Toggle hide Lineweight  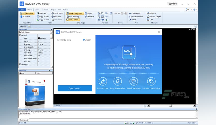coord(135,13)
